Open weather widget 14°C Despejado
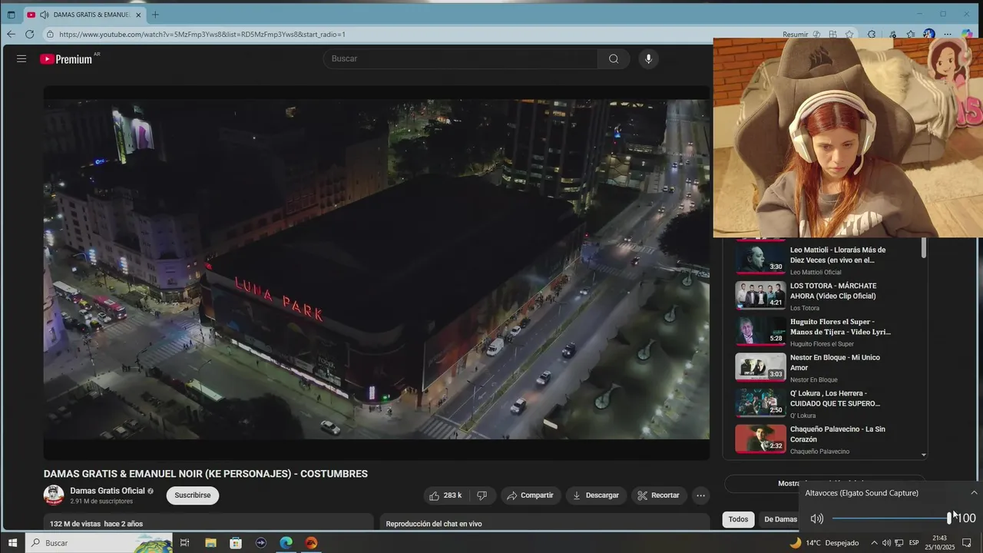Viewport: 983px width, 553px height. [x=824, y=543]
